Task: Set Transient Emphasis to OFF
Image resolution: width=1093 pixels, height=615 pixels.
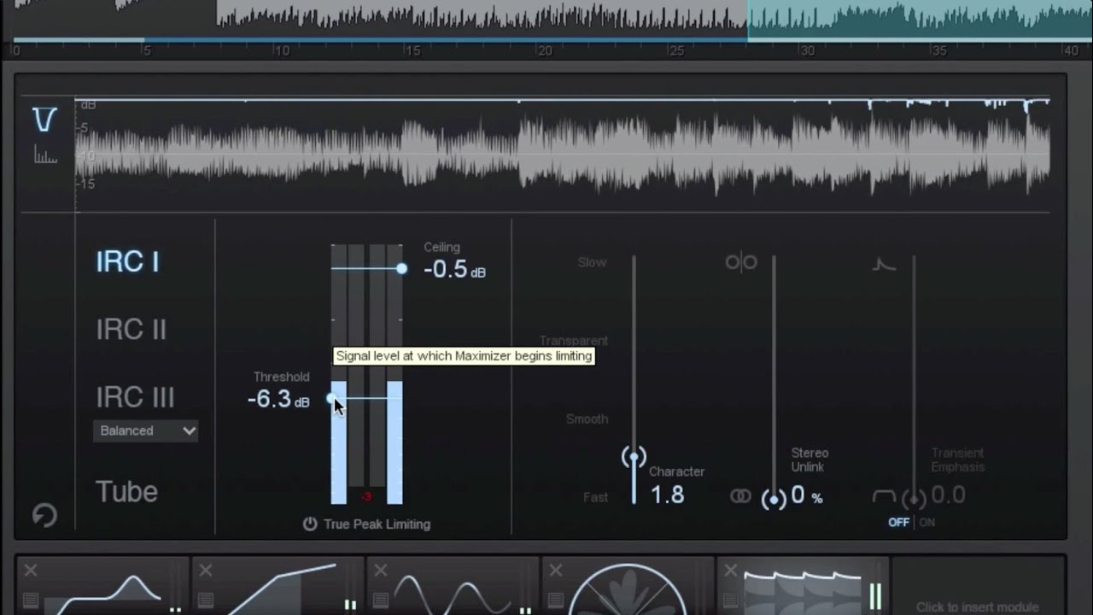Action: 899,522
